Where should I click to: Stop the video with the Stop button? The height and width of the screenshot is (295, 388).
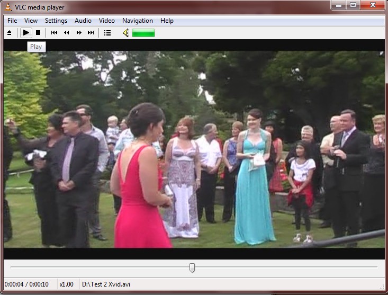[x=38, y=33]
